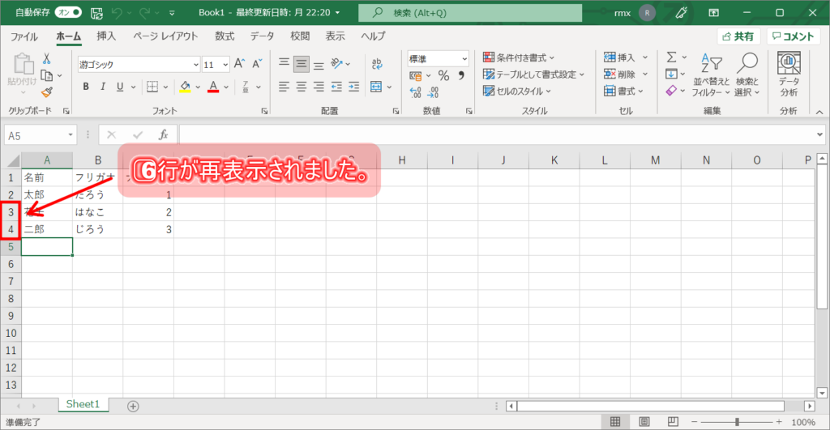Open the number format dropdown 標準

438,58
